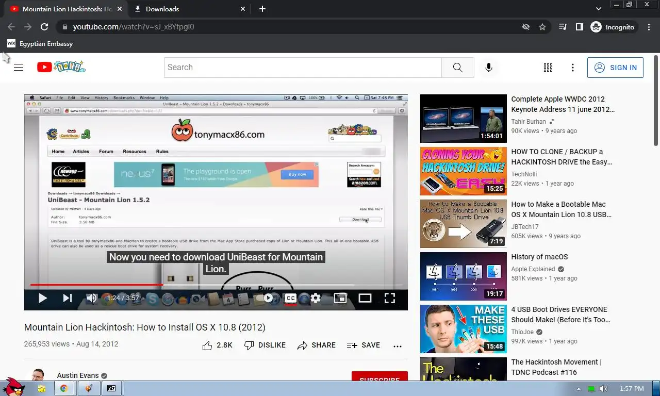
Task: Bookmark this page with star
Action: pos(542,27)
